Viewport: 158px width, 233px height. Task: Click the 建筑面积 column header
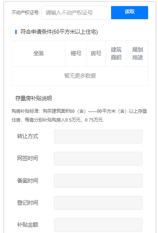116,54
